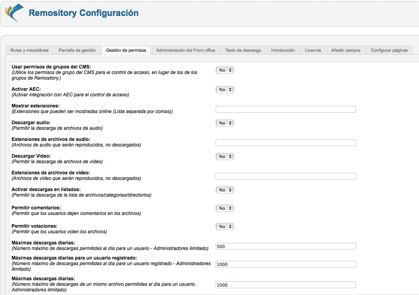
Task: Click Extensiones de archivos de audio field
Action: pyautogui.click(x=286, y=143)
